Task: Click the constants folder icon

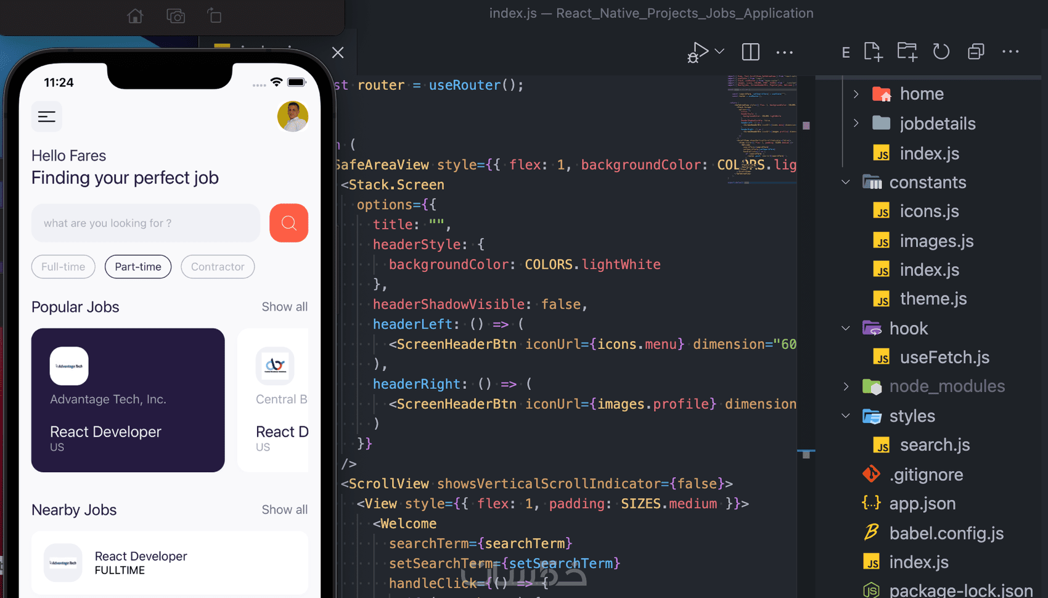Action: click(x=872, y=182)
